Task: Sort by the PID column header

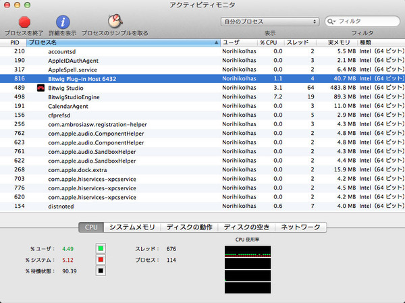Action: (x=13, y=43)
